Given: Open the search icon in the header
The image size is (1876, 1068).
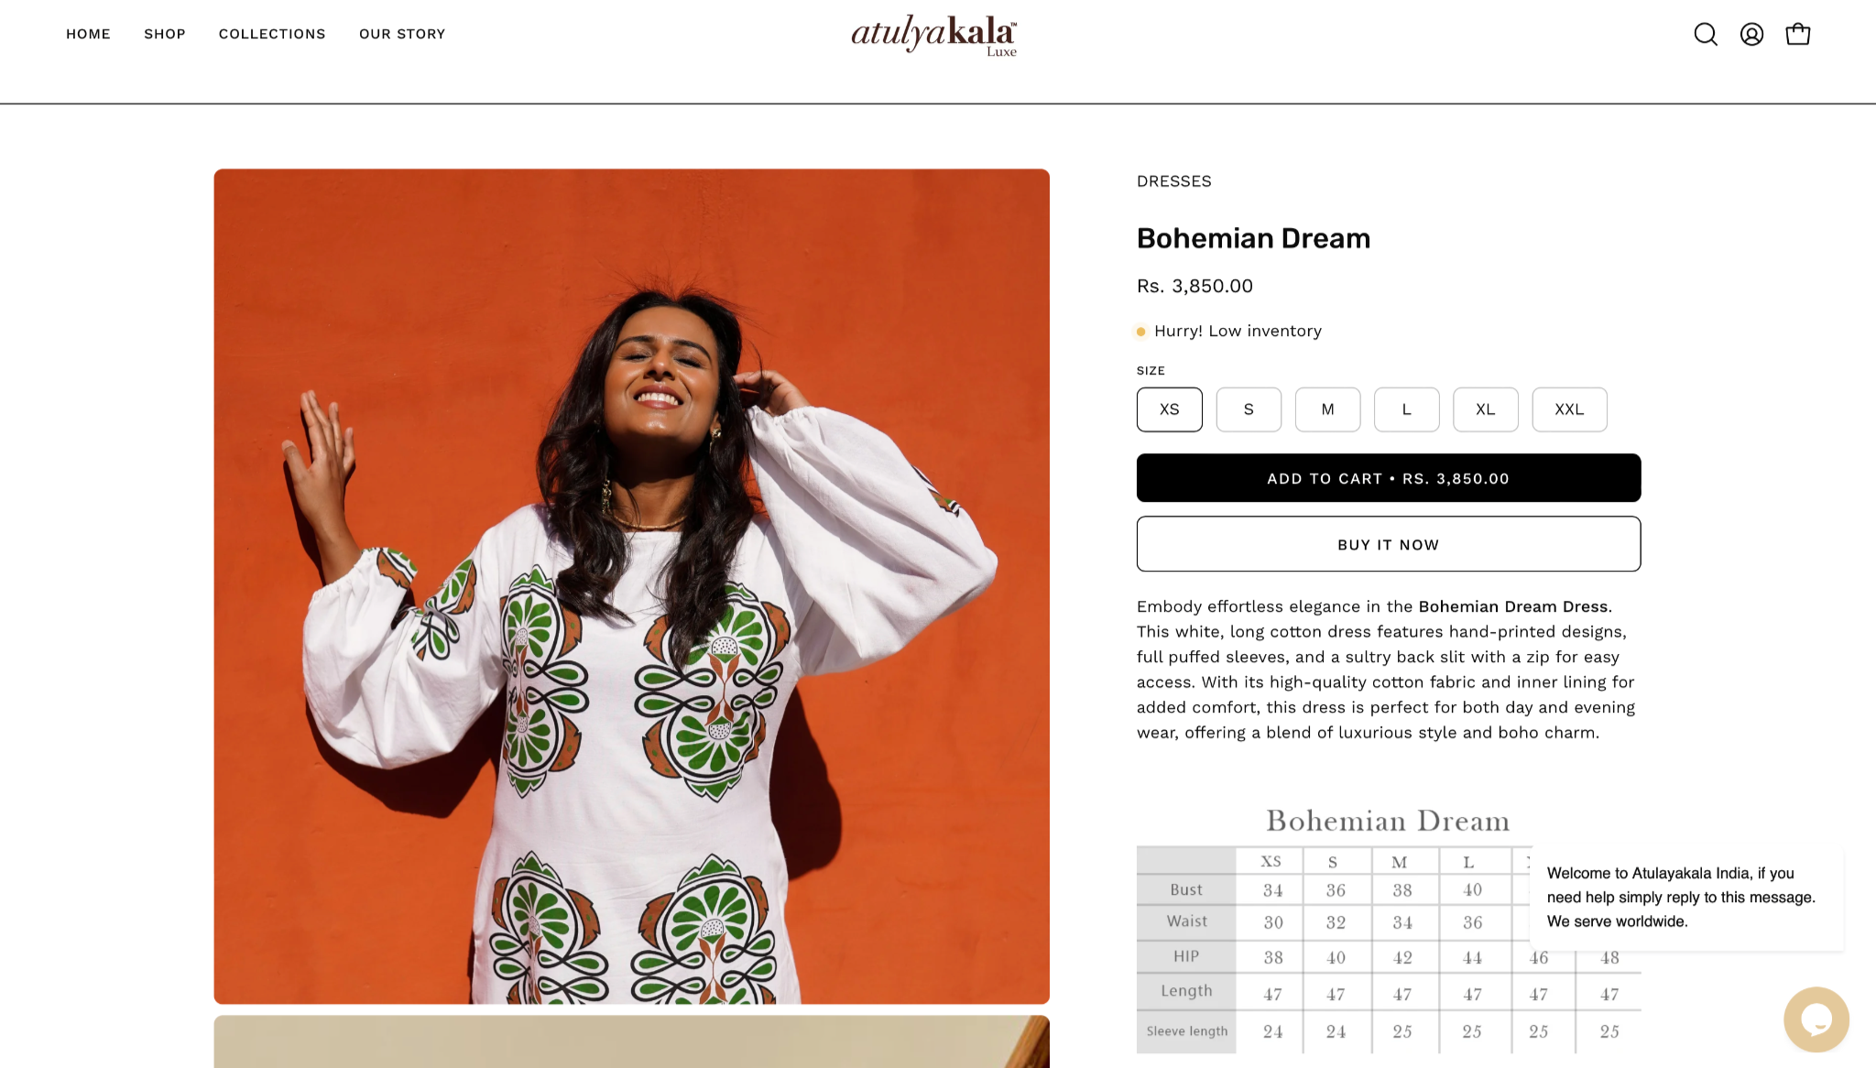Looking at the screenshot, I should 1705,34.
